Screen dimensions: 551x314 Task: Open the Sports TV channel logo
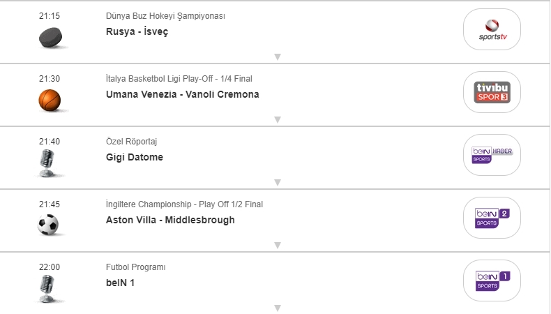pyautogui.click(x=492, y=29)
